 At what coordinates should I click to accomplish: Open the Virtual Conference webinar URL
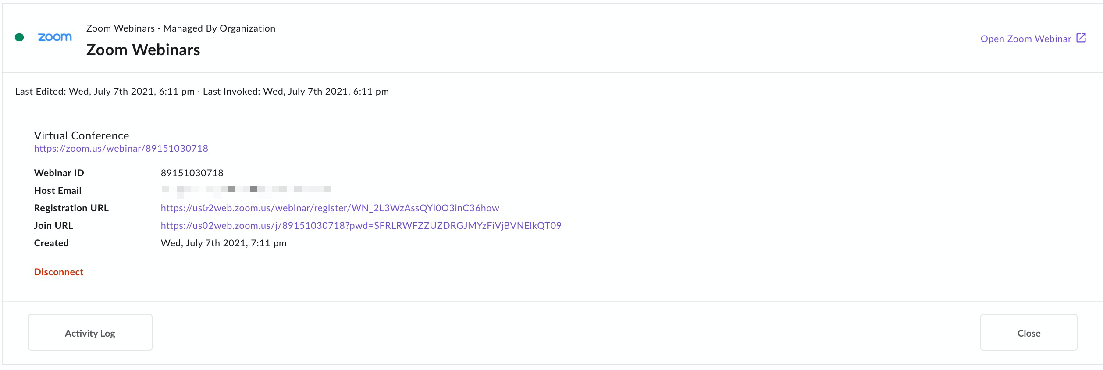(x=121, y=149)
